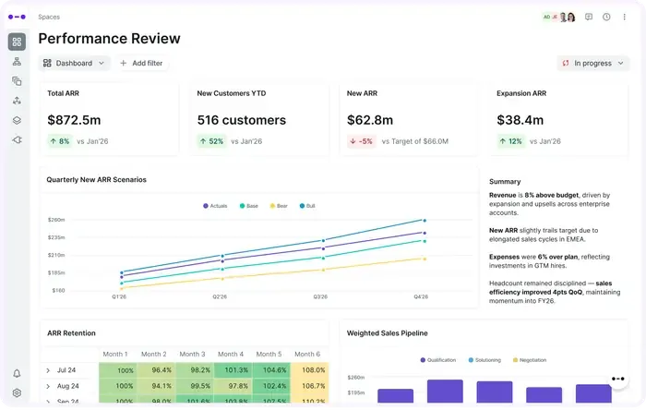
Task: Toggle the Negotiation pipeline legend
Action: click(530, 360)
